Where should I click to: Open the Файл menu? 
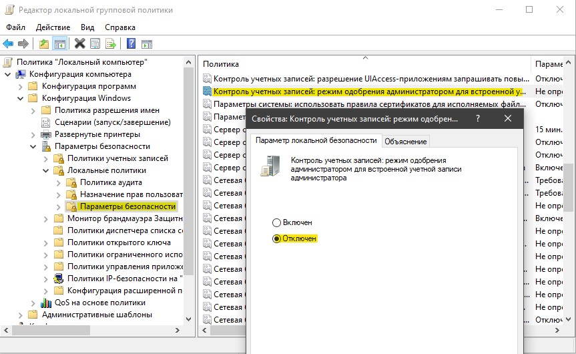click(16, 27)
